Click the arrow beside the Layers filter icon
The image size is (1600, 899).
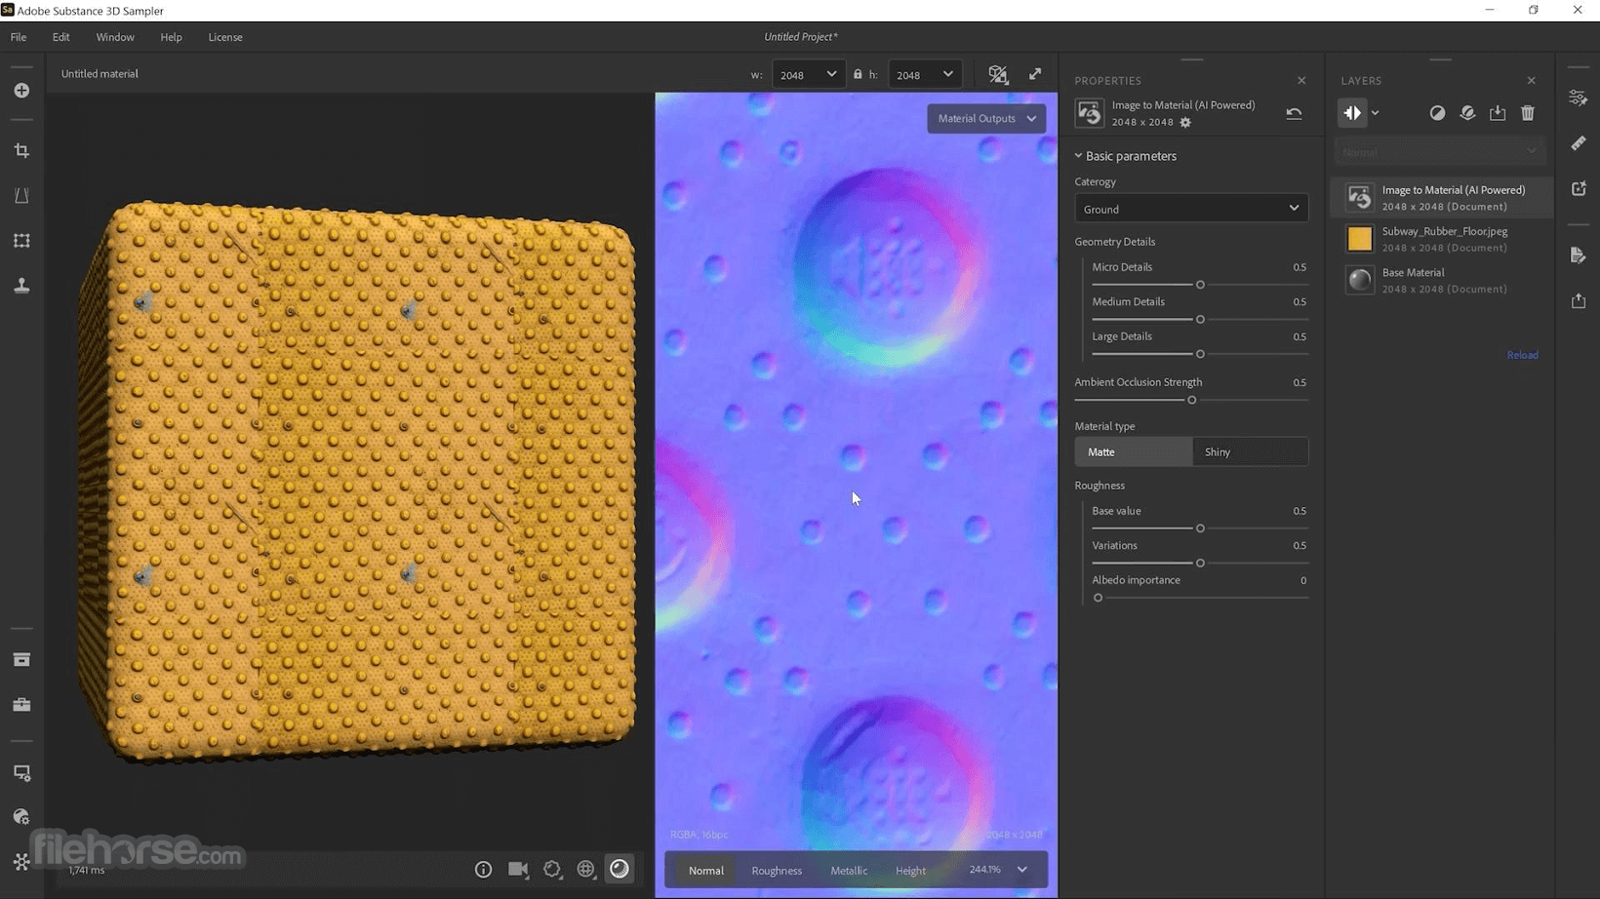point(1375,113)
